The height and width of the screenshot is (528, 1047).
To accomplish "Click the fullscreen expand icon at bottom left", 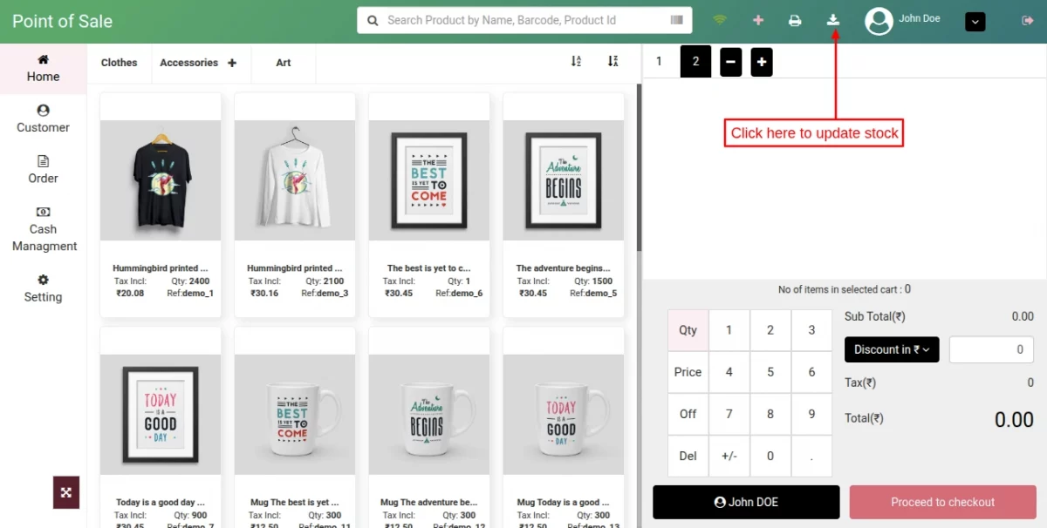I will [x=66, y=492].
